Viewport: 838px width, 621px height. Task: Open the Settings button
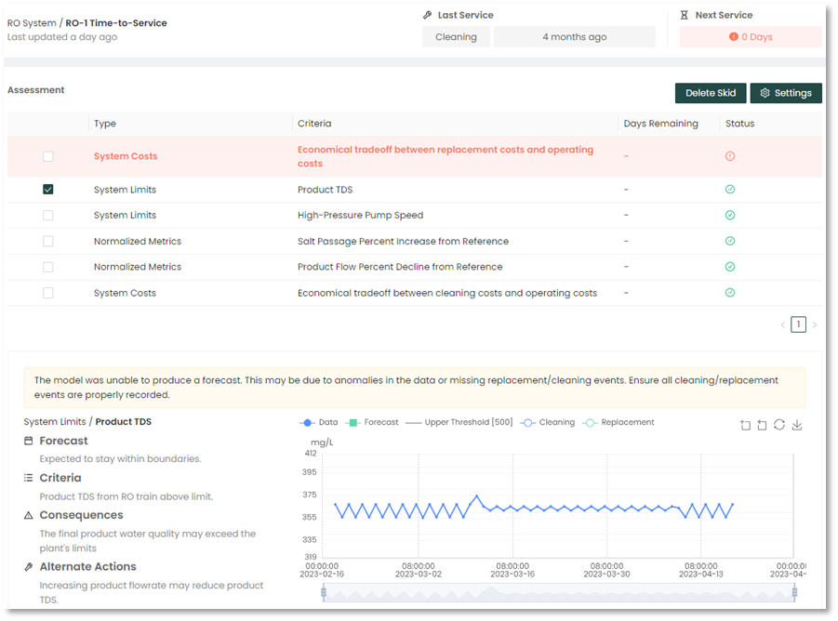coord(786,93)
